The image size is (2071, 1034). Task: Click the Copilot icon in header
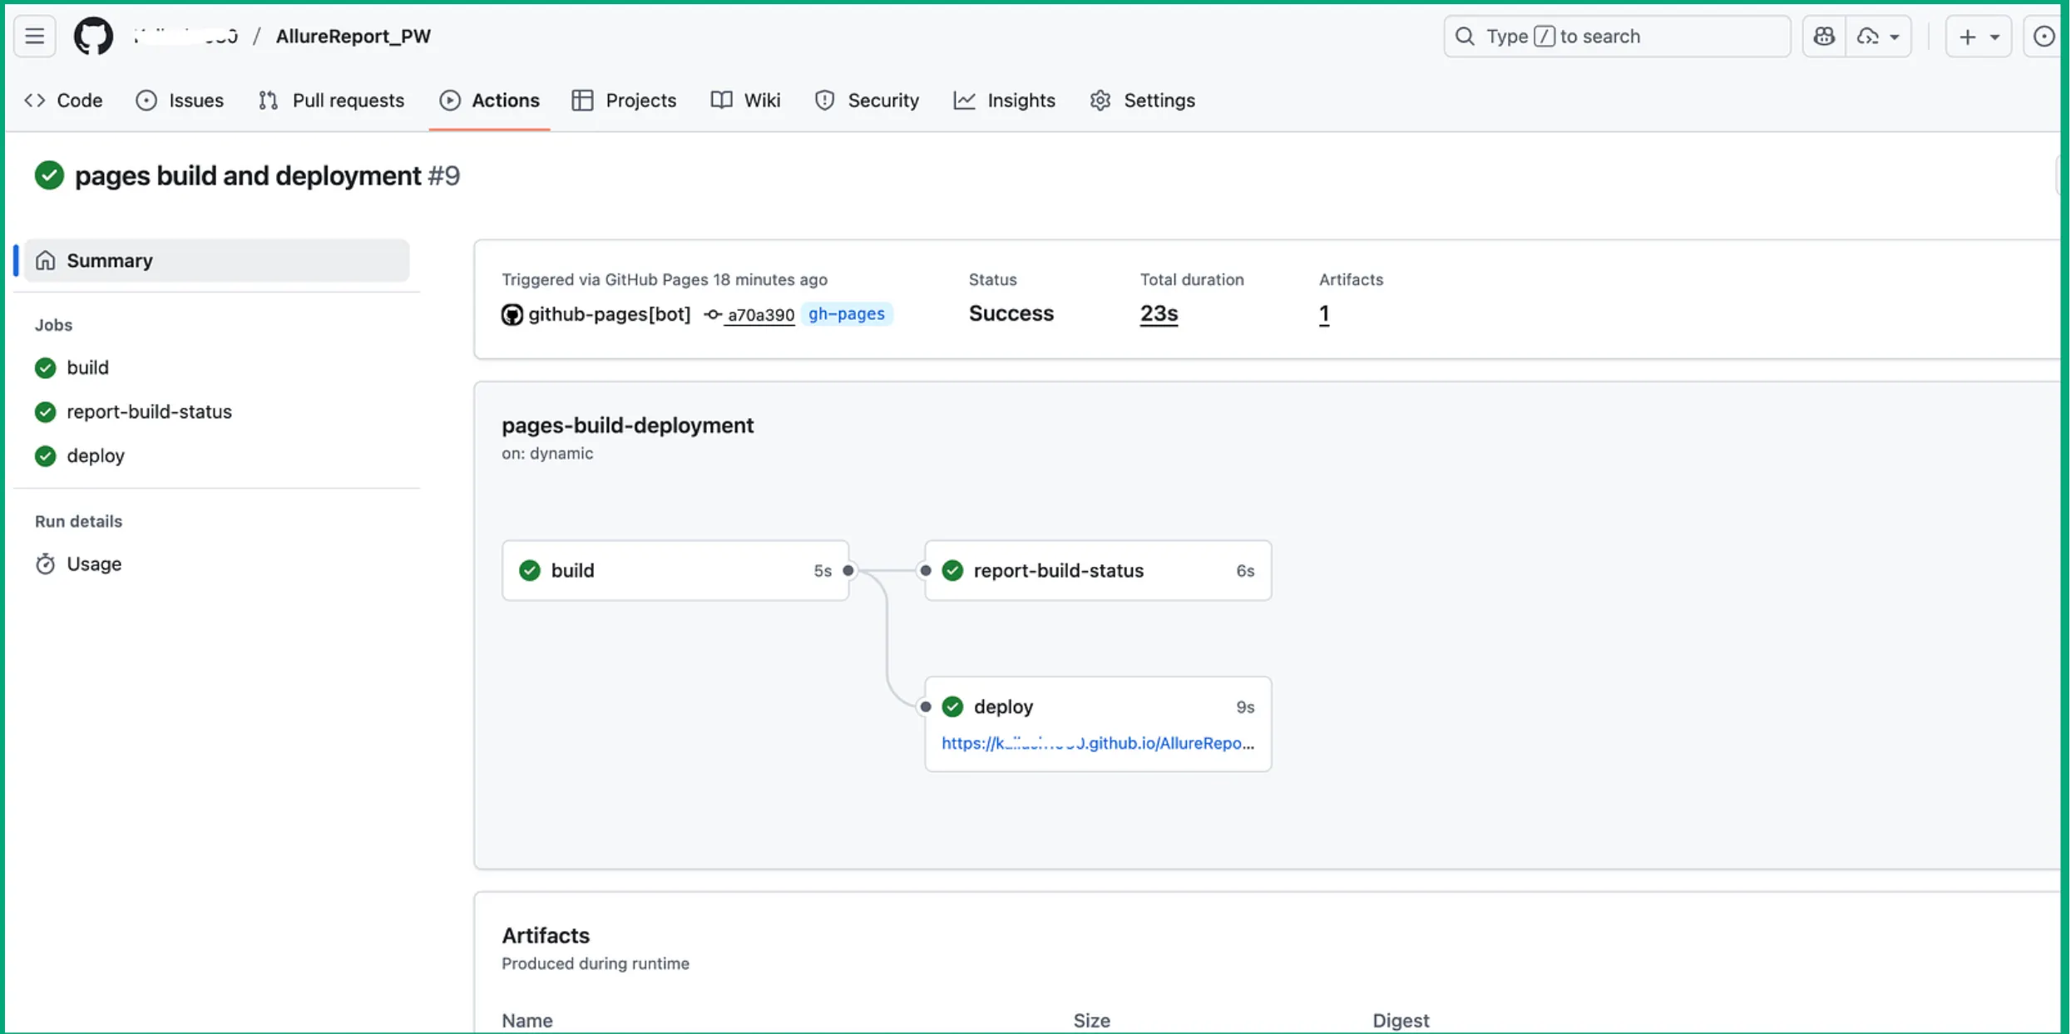pos(1824,37)
